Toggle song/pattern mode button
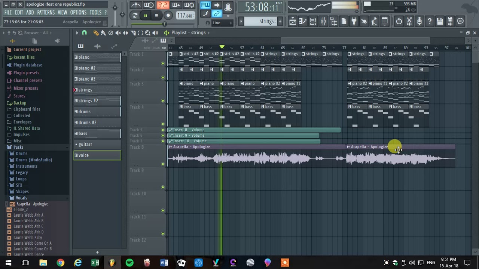This screenshot has height=269, width=479. pyautogui.click(x=135, y=15)
